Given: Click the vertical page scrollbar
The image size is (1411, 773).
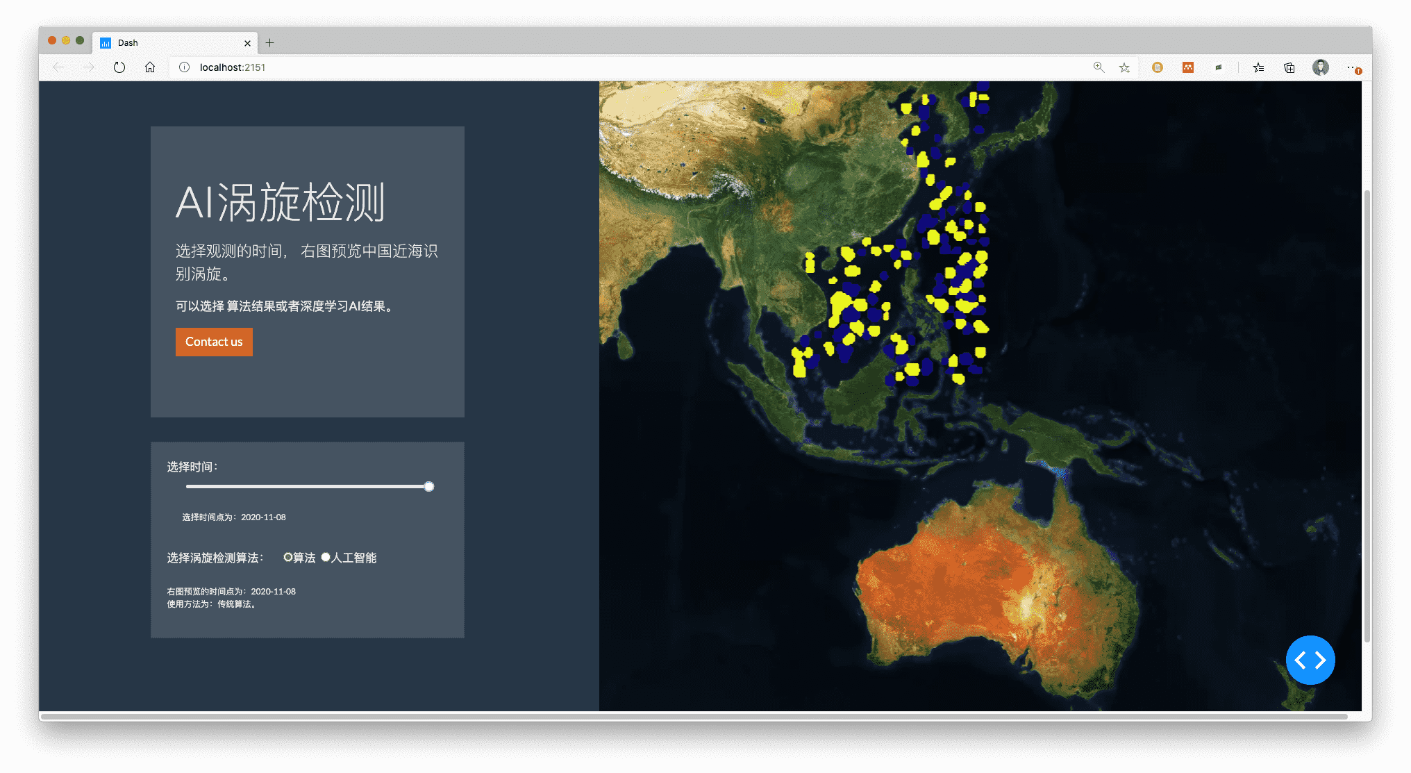Looking at the screenshot, I should [x=1367, y=417].
